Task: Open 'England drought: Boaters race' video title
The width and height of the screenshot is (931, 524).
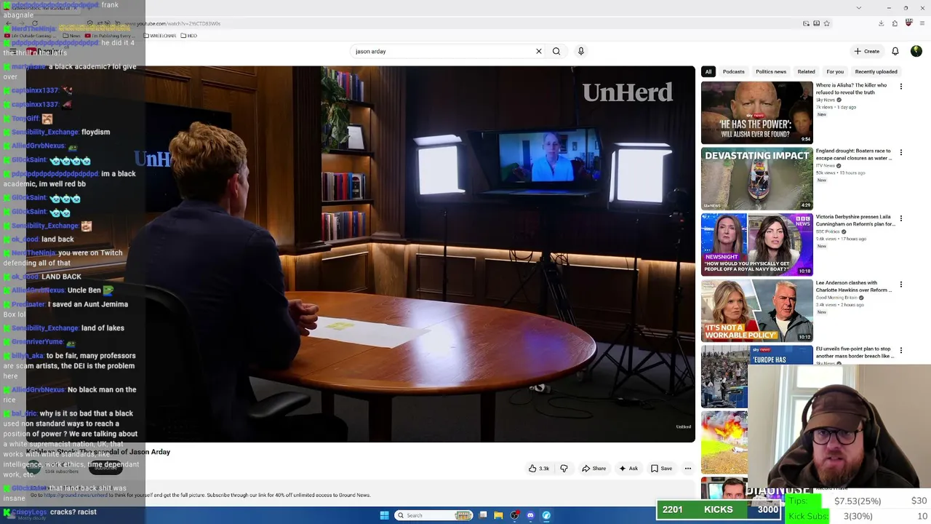Action: tap(853, 154)
